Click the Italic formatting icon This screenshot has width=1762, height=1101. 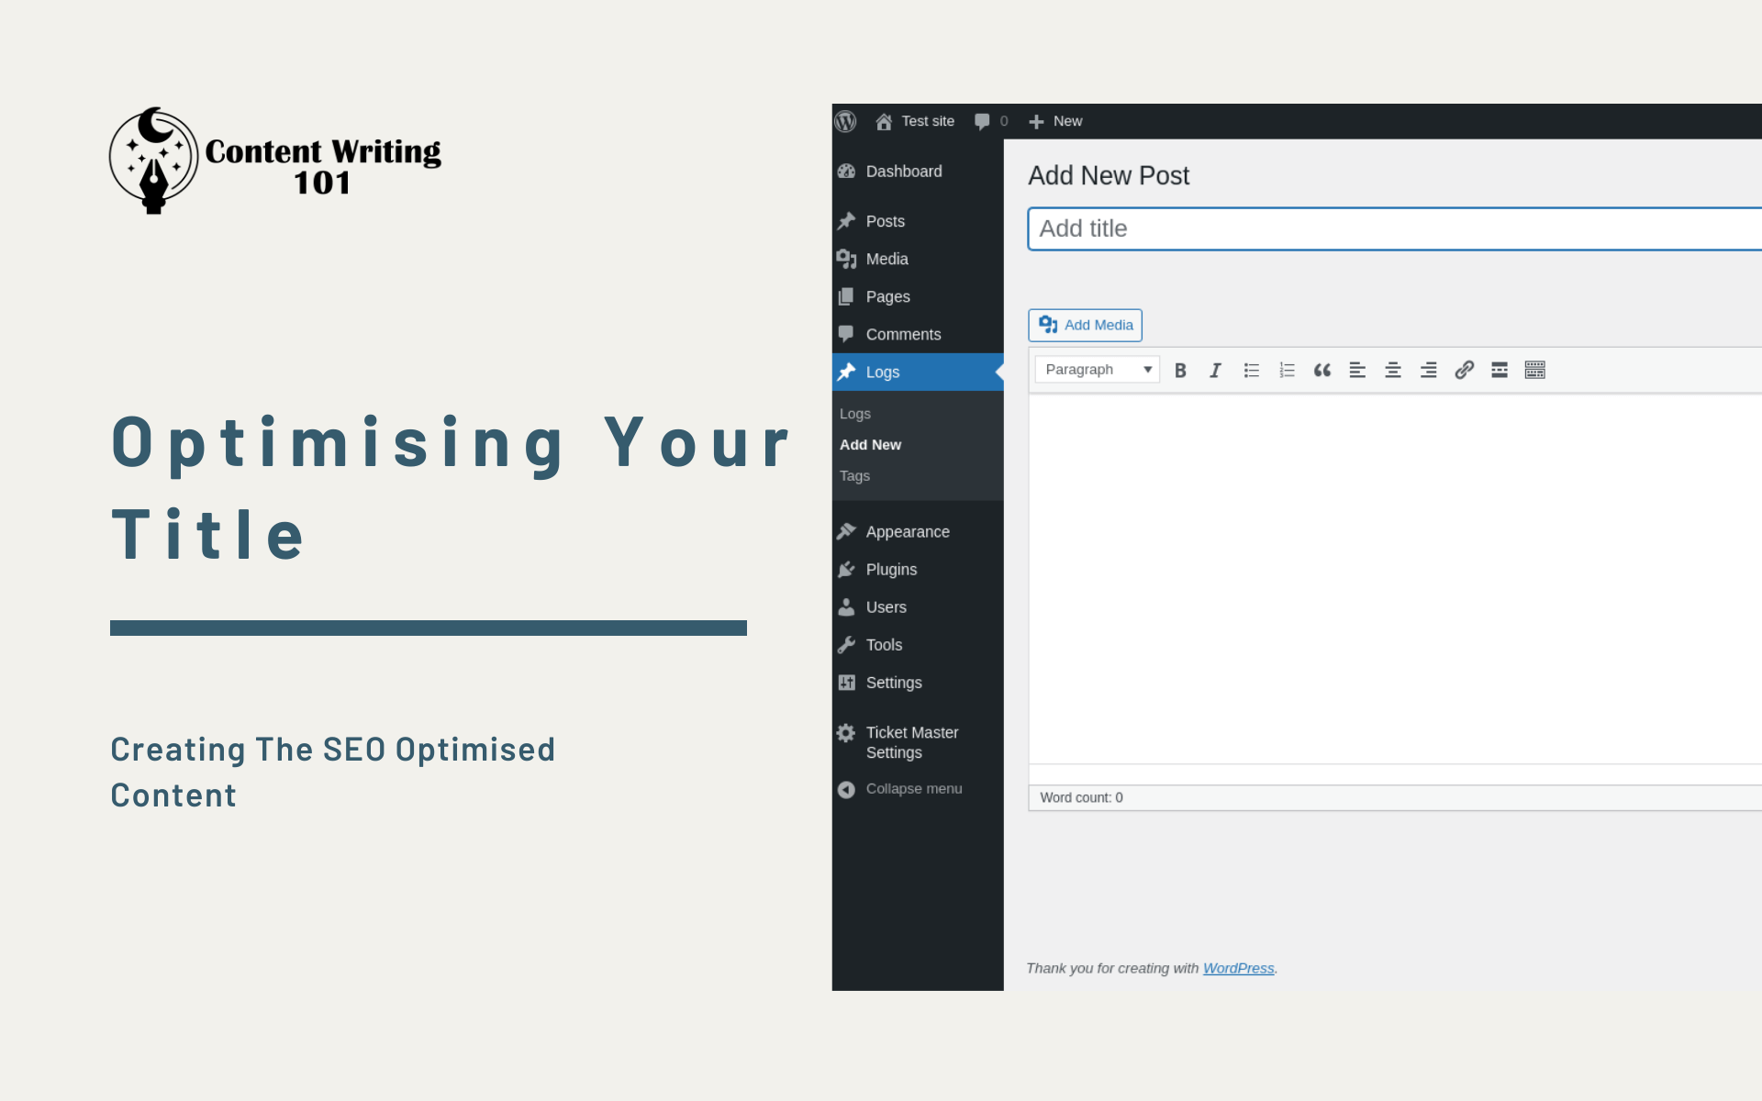(x=1214, y=369)
